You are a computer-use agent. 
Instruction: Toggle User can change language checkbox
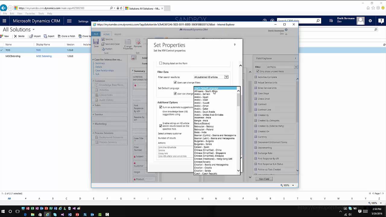pyautogui.click(x=175, y=94)
